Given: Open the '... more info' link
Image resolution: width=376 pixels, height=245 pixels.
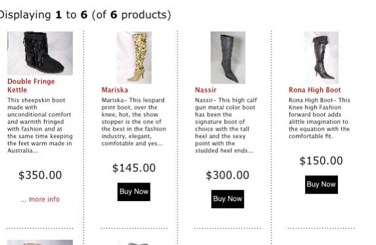Looking at the screenshot, I should [40, 199].
